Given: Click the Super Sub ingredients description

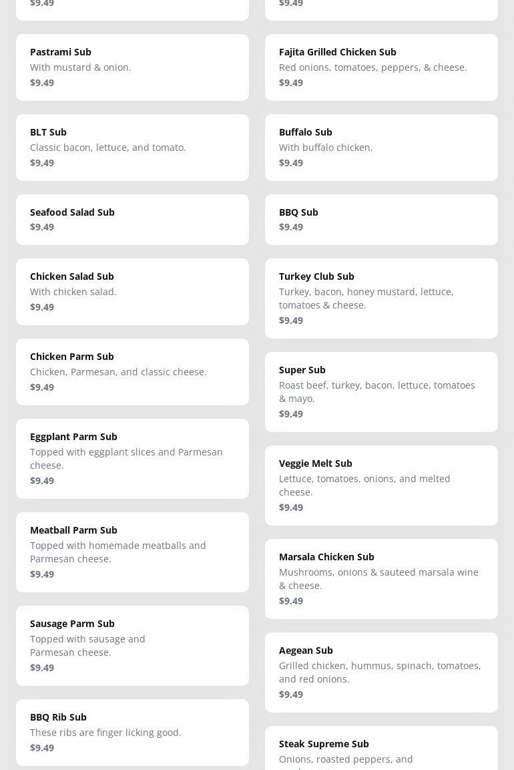Looking at the screenshot, I should click(377, 391).
